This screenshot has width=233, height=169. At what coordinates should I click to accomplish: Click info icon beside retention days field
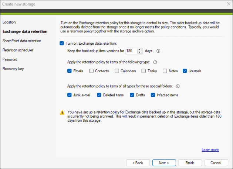[x=158, y=51]
